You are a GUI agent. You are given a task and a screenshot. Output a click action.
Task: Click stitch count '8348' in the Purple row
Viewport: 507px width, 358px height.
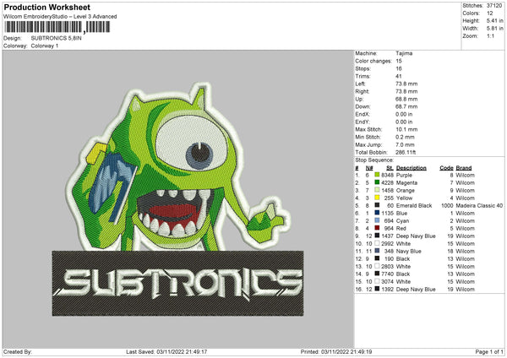click(387, 175)
